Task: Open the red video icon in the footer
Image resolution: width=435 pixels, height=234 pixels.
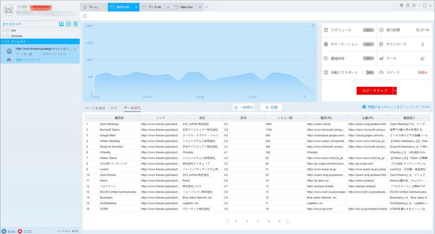Action: pos(20,231)
